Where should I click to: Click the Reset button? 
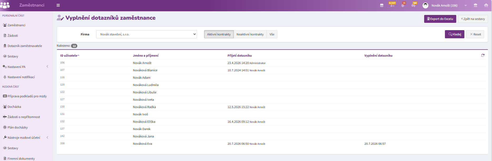pyautogui.click(x=475, y=34)
